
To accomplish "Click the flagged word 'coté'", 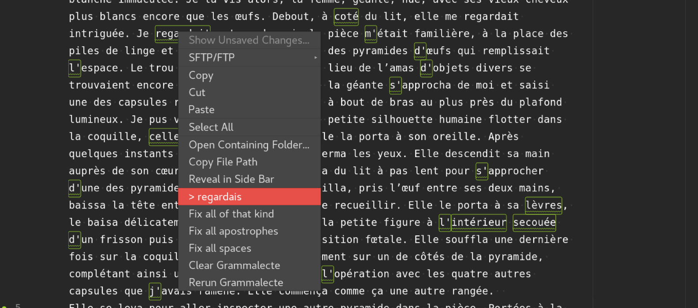I will [x=346, y=17].
